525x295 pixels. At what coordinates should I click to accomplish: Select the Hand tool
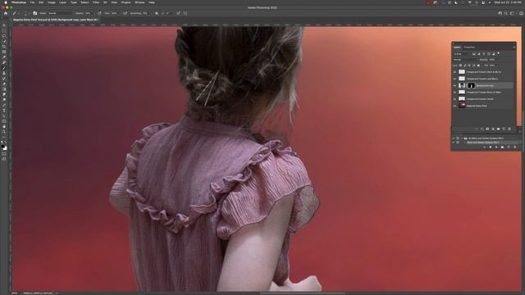[x=4, y=125]
